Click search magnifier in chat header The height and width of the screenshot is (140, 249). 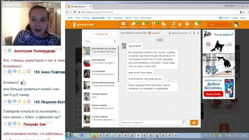[190, 33]
